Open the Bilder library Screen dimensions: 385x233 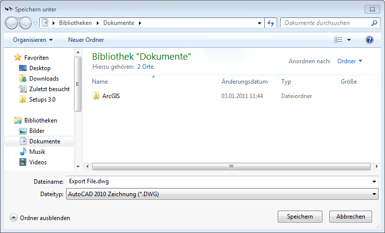click(x=37, y=131)
